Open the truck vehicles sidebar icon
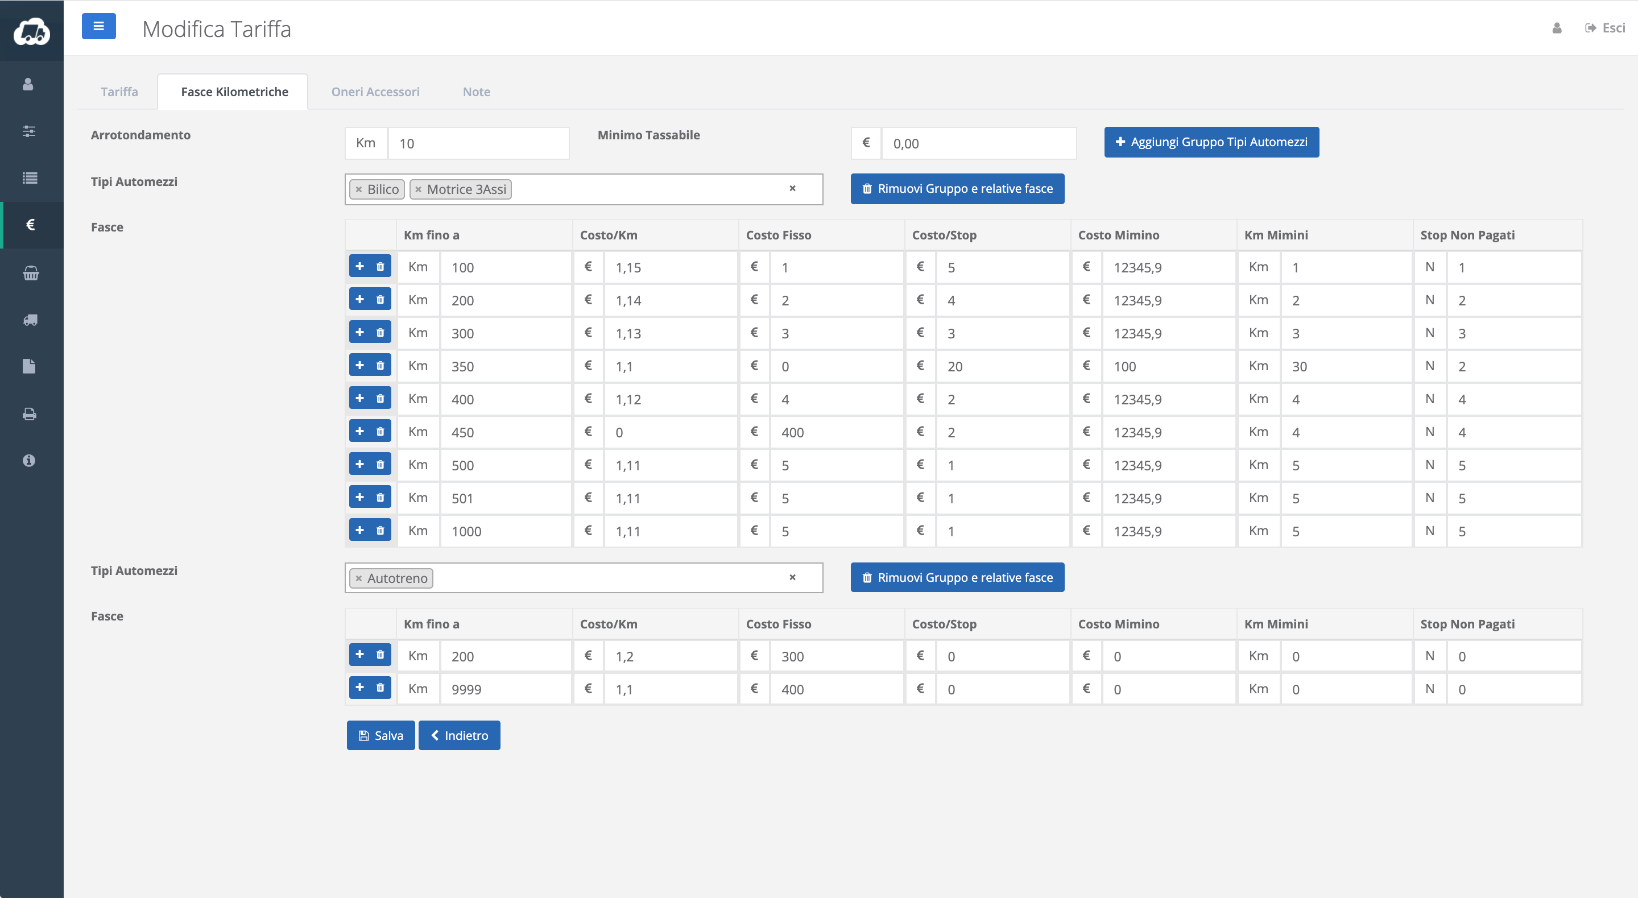Image resolution: width=1638 pixels, height=898 pixels. coord(30,320)
